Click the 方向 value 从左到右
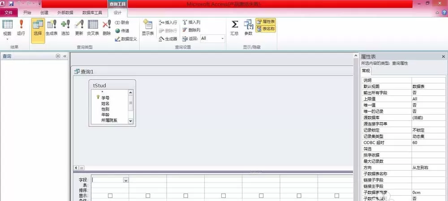Image resolution: width=448 pixels, height=201 pixels. pyautogui.click(x=429, y=167)
